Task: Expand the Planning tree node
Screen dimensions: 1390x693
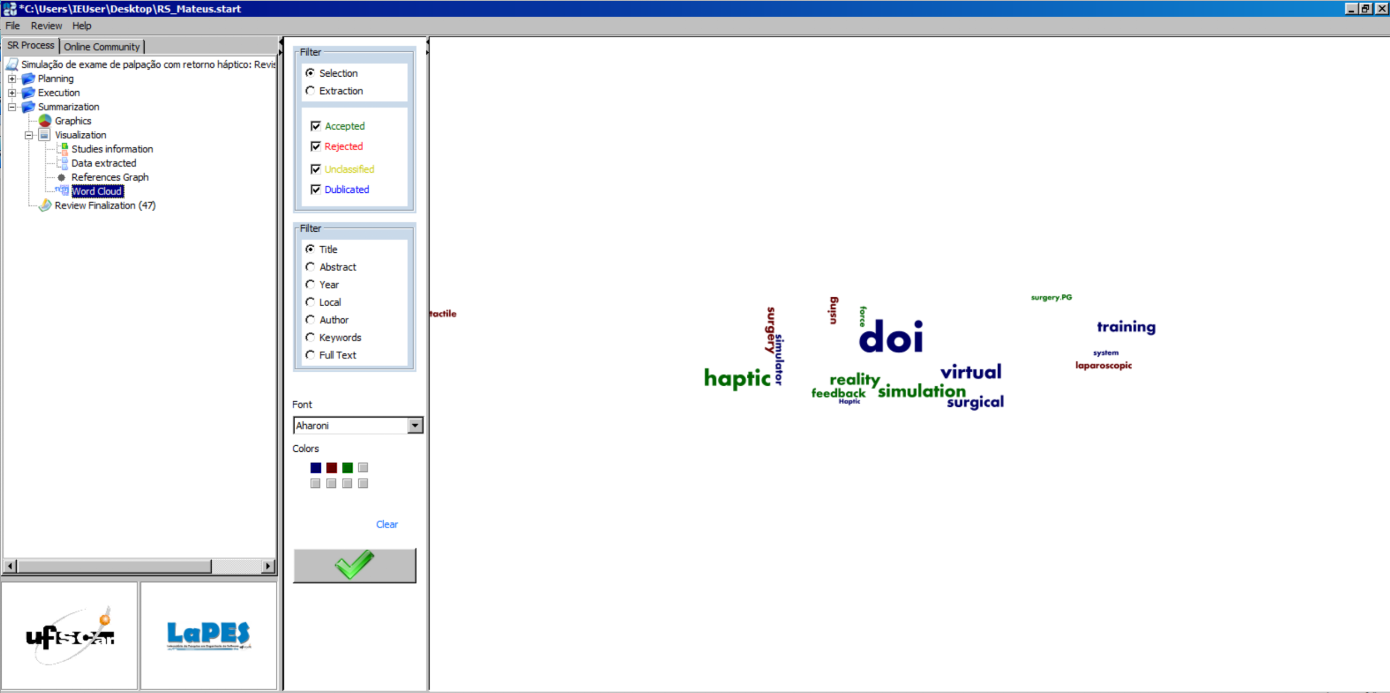Action: (x=12, y=78)
